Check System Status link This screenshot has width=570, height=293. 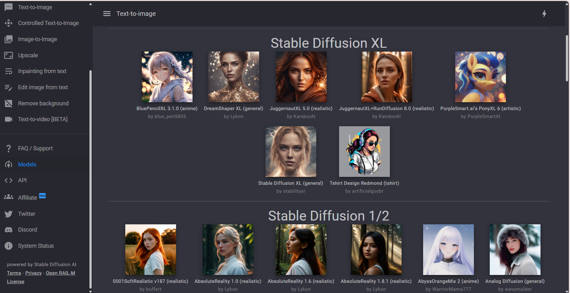[x=36, y=246]
